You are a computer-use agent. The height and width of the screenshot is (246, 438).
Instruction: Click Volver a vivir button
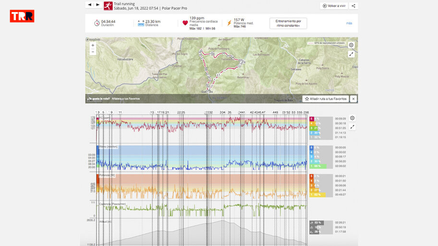coord(334,6)
